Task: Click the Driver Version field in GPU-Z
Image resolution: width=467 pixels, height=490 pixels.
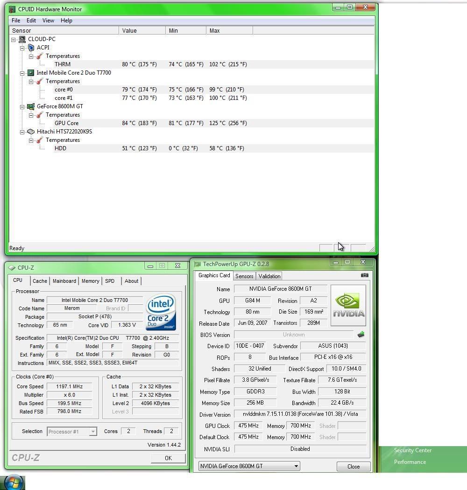Action: (x=300, y=414)
